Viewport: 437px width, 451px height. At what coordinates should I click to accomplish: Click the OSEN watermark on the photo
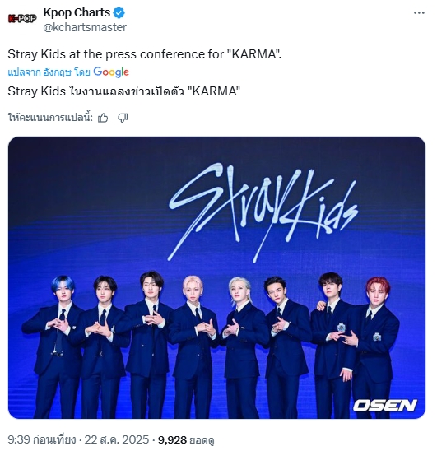(385, 406)
